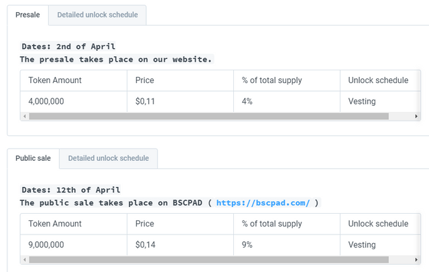This screenshot has width=429, height=272.
Task: Open Public sale's Detailed unlock schedule tab
Action: [x=108, y=159]
